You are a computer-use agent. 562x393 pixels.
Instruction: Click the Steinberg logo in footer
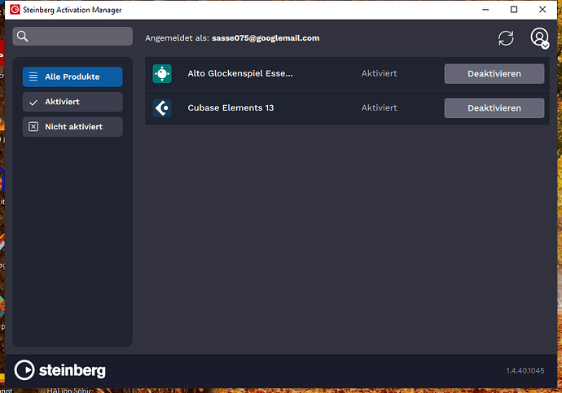(x=59, y=370)
